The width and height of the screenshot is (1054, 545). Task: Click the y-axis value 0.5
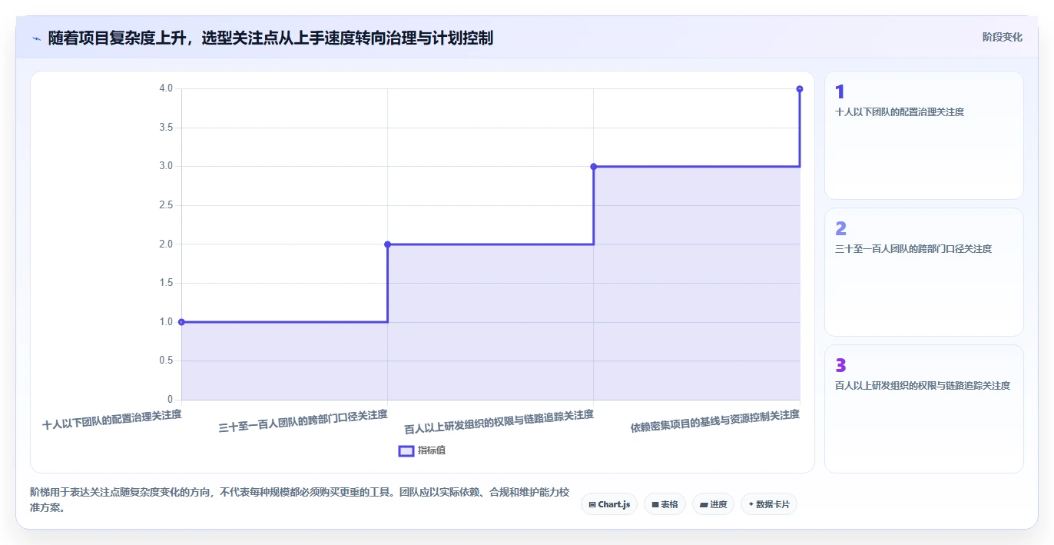point(166,361)
